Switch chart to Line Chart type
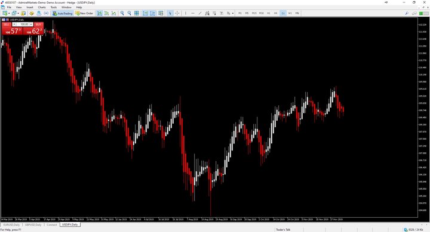Viewport: 430px width, 232px height. tap(114, 13)
